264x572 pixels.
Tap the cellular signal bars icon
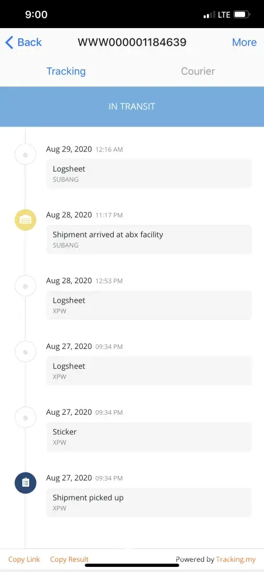pos(209,15)
